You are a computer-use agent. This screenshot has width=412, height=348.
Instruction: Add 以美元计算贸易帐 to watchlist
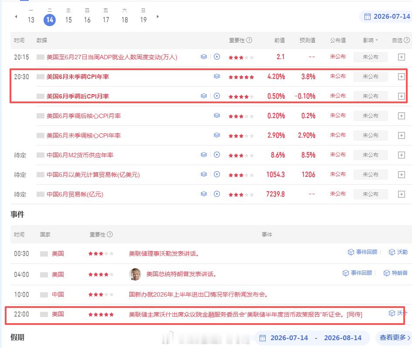(402, 175)
